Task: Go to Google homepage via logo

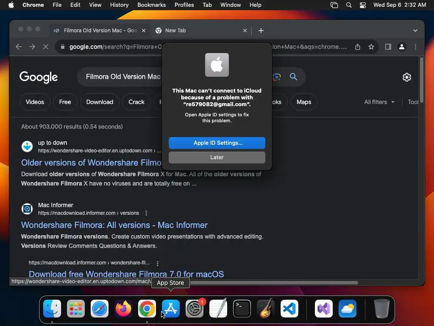Action: coord(39,77)
